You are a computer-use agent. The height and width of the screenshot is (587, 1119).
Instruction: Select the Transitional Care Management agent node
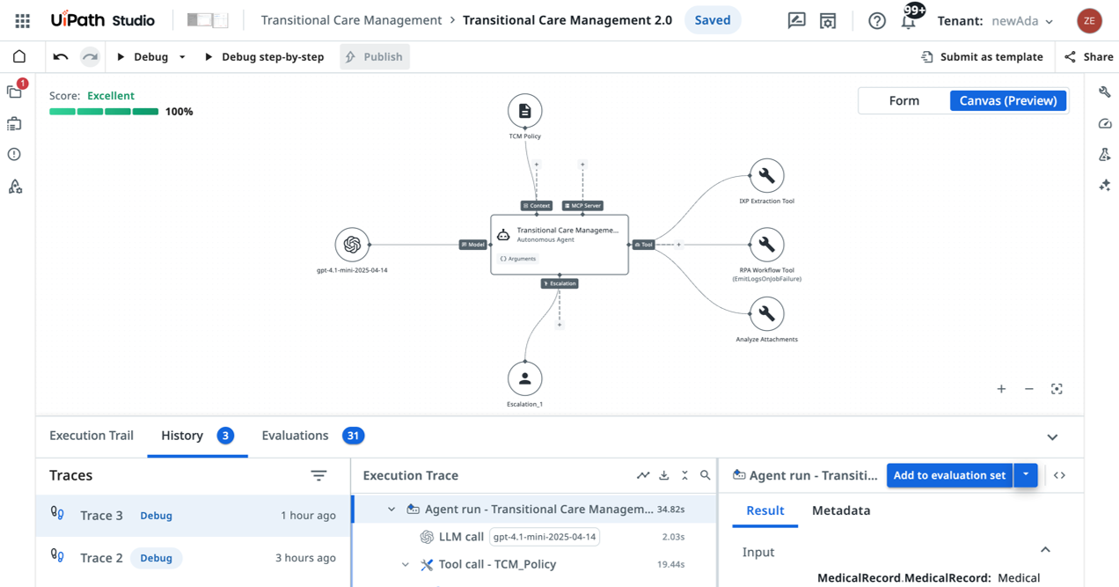click(x=559, y=245)
